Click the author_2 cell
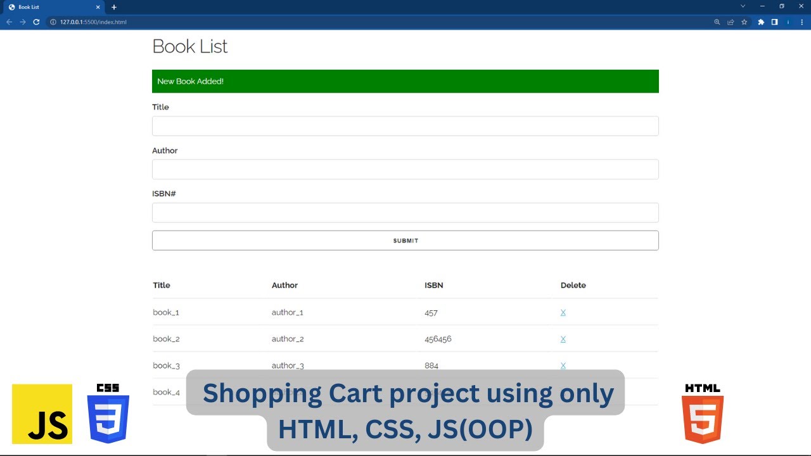Viewport: 811px width, 456px height. [x=288, y=339]
